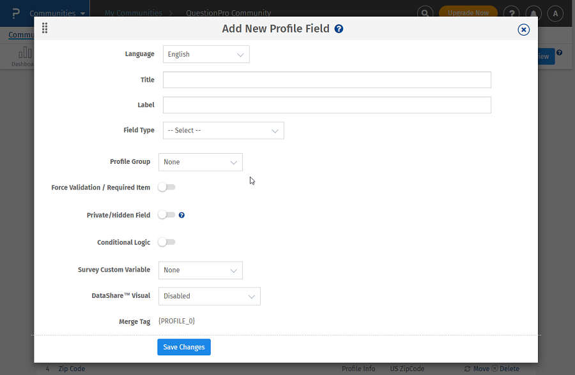Open the DataShare Visual dropdown
The image size is (575, 375).
coord(209,296)
